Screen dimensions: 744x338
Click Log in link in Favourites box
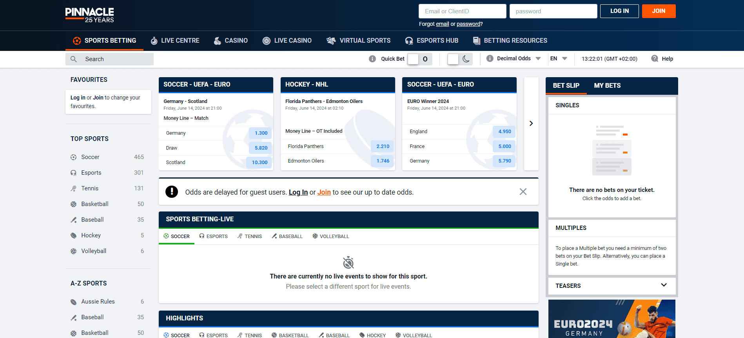78,98
